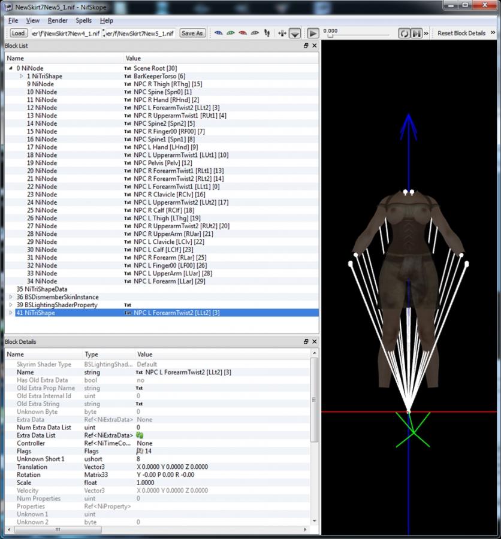Screen dimensions: 501x539
Task: Expand the 41 NiTriShape block
Action: [x=11, y=313]
